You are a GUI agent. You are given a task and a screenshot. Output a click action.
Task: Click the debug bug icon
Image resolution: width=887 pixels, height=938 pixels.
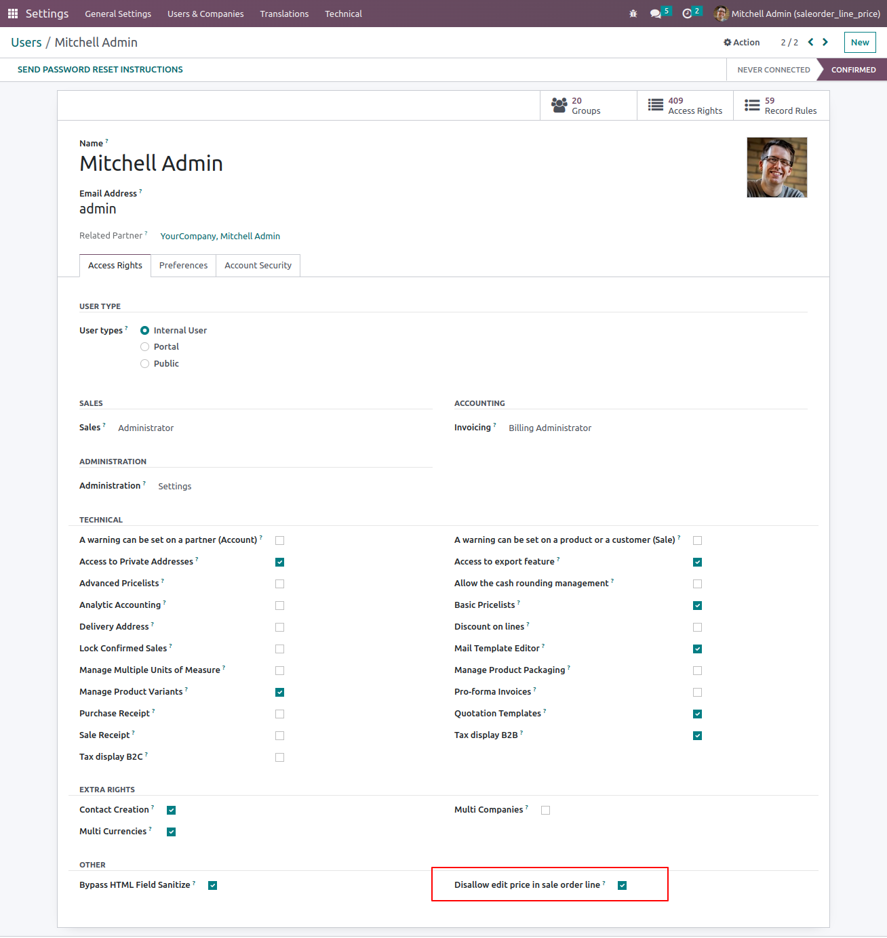tap(633, 14)
